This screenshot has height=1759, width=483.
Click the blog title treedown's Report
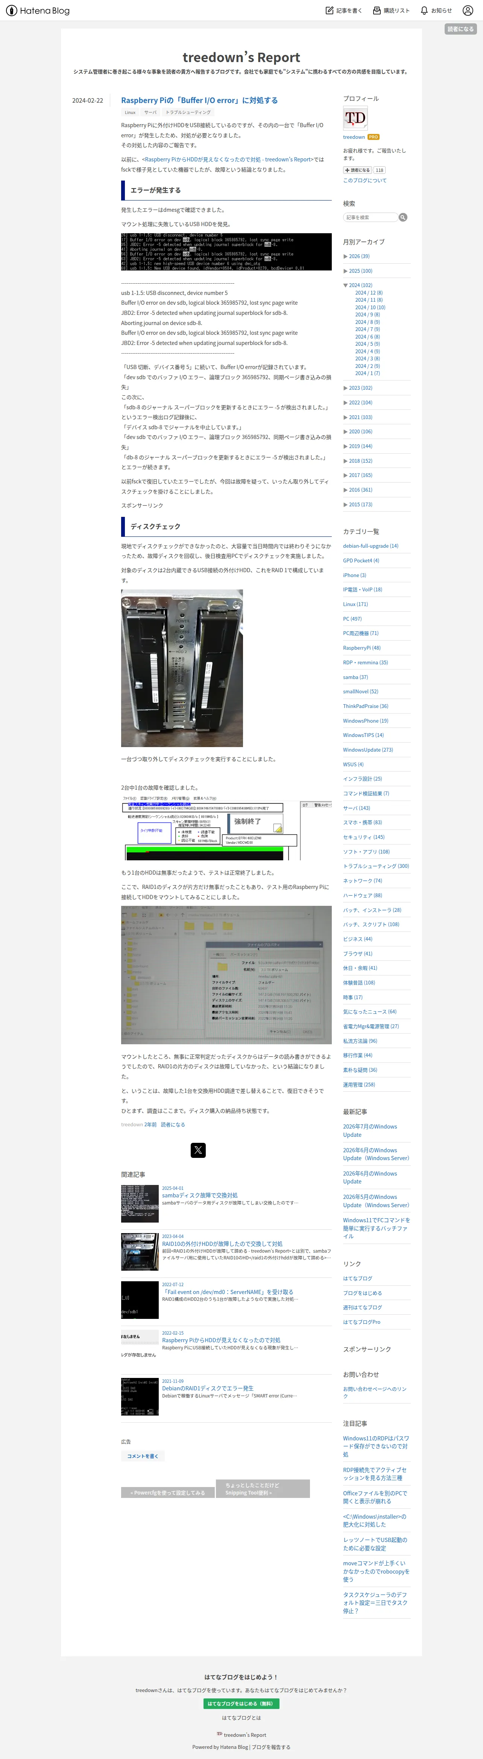click(x=241, y=57)
